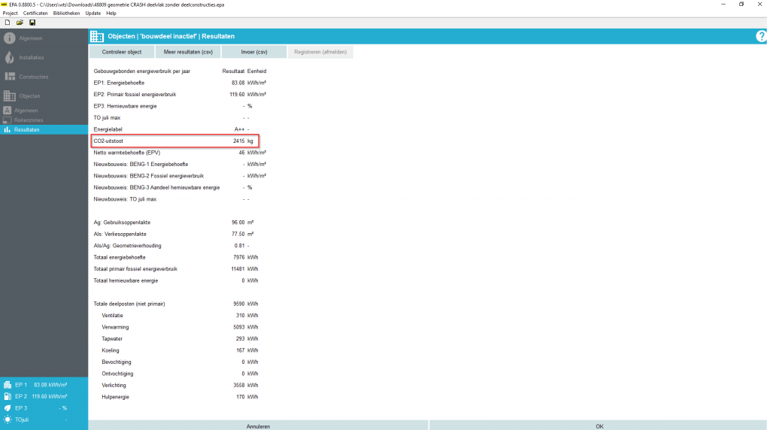The image size is (770, 430).
Task: Confirm with the OK button
Action: click(599, 425)
